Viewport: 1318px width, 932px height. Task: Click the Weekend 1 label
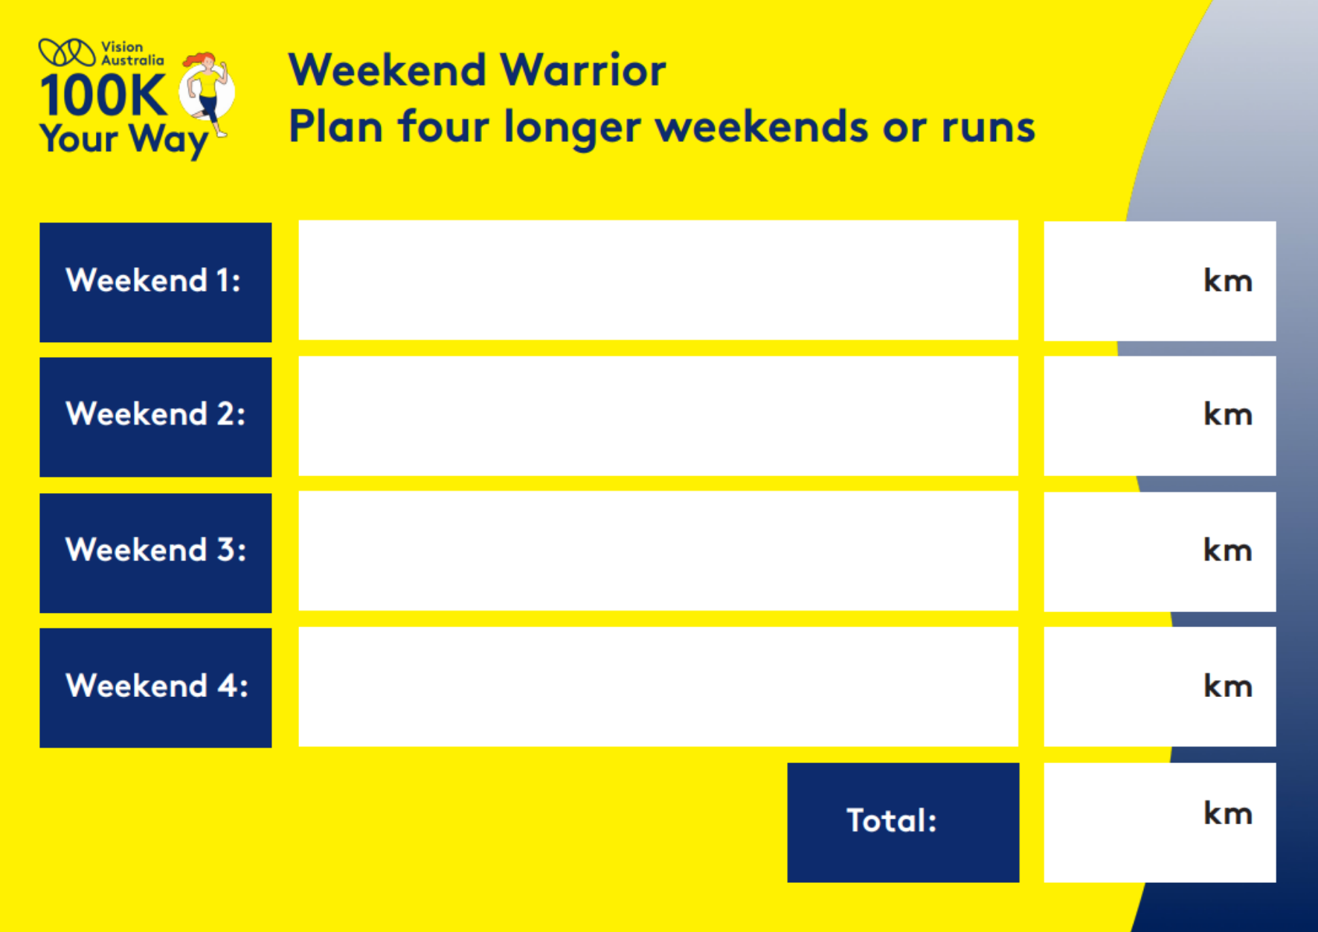click(x=155, y=282)
